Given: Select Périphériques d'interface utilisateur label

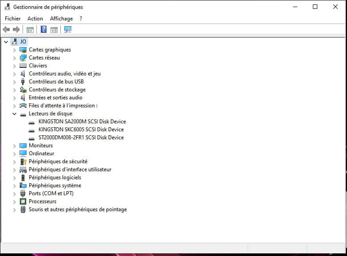Looking at the screenshot, I should tap(70, 169).
